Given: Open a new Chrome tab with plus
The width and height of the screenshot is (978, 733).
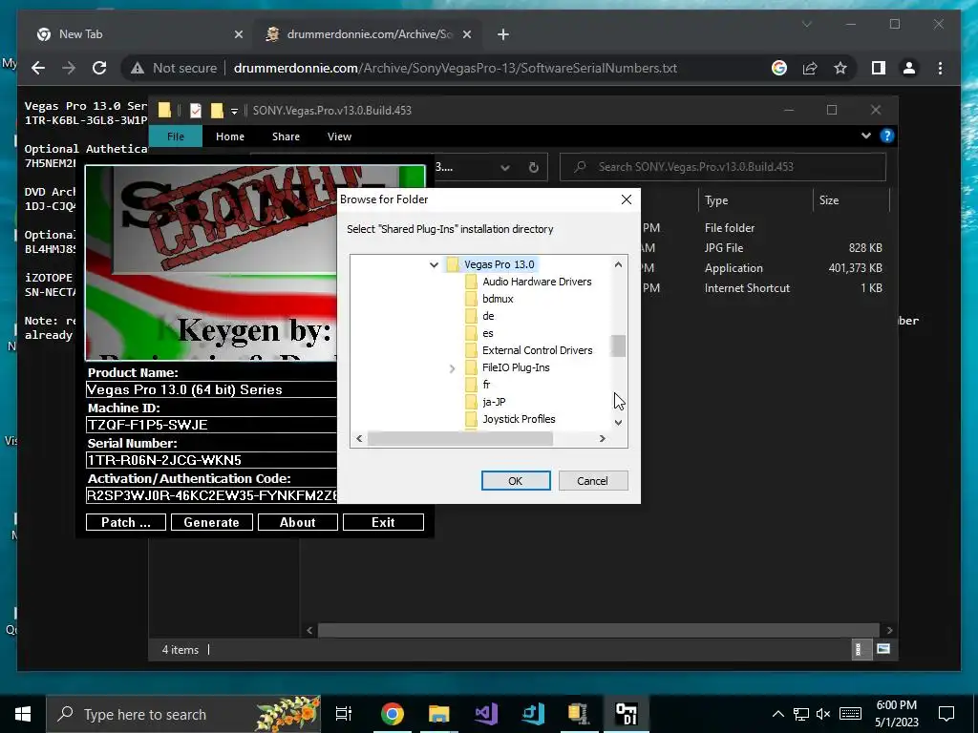Looking at the screenshot, I should 502,34.
